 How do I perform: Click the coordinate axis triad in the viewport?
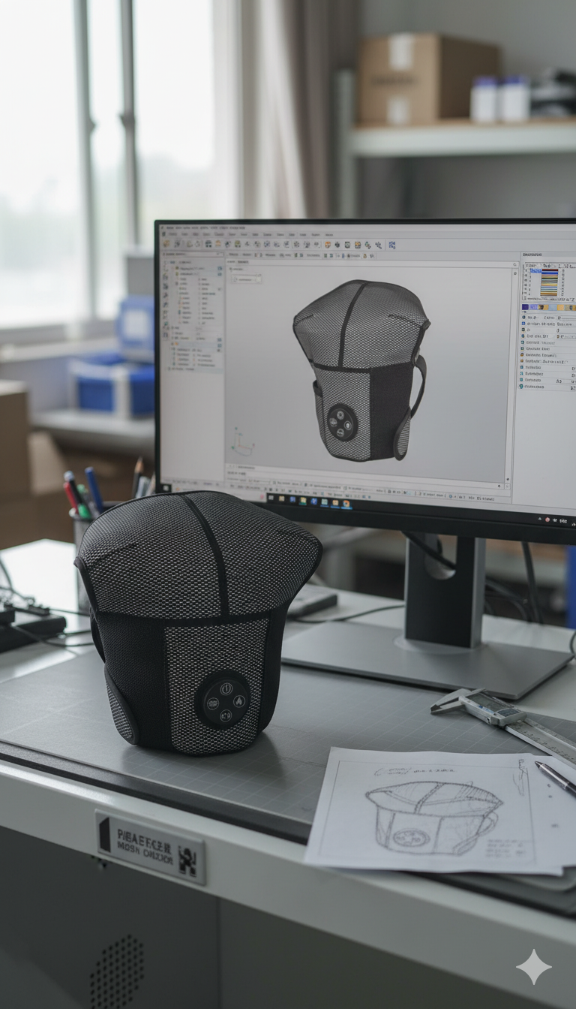[241, 441]
